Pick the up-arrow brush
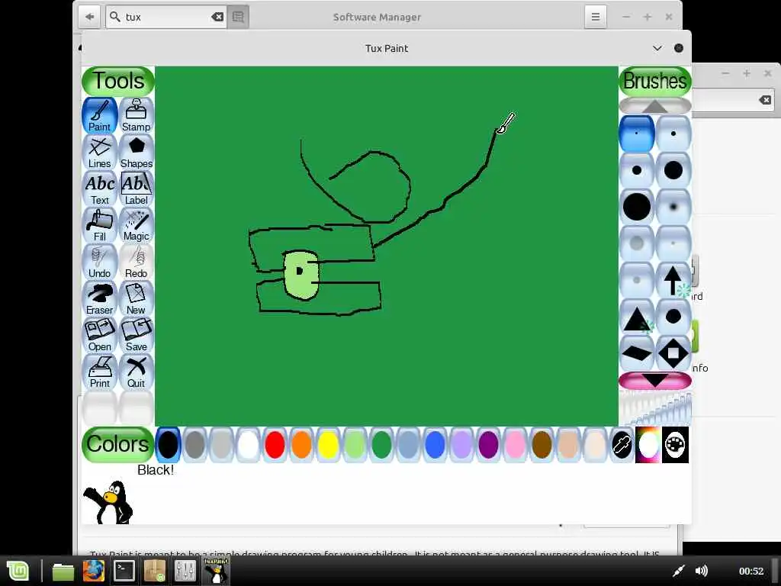The height and width of the screenshot is (586, 781). pos(673,280)
